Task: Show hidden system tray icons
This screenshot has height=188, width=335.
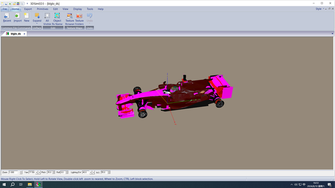Action: 292,184
